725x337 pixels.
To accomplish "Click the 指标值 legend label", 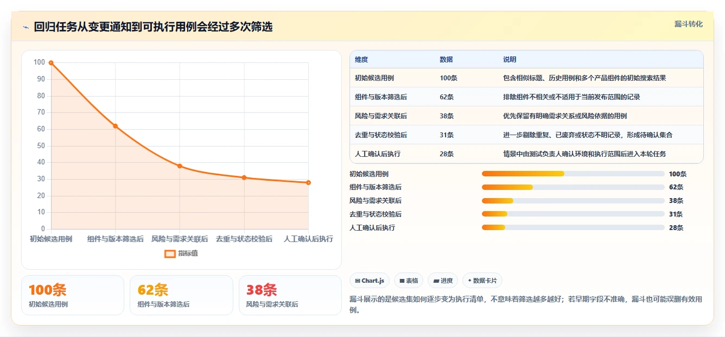I will (x=188, y=253).
